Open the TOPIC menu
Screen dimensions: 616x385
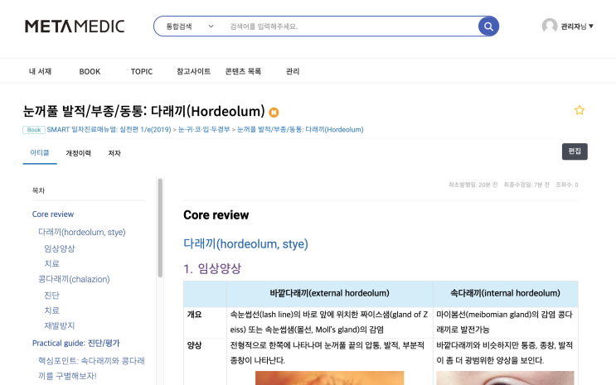point(142,71)
